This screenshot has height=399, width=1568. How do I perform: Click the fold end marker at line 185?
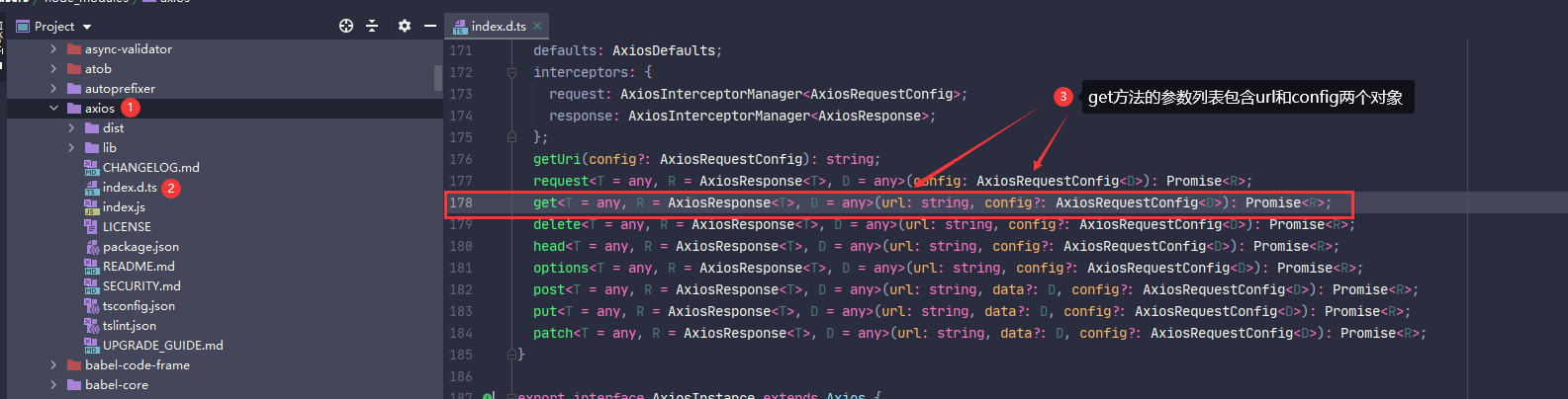511,354
